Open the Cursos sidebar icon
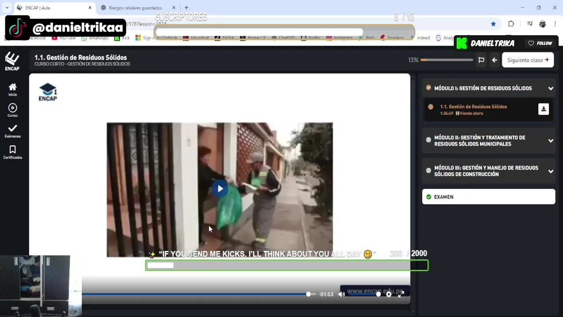Screen dimensions: 563x317 click(x=13, y=110)
